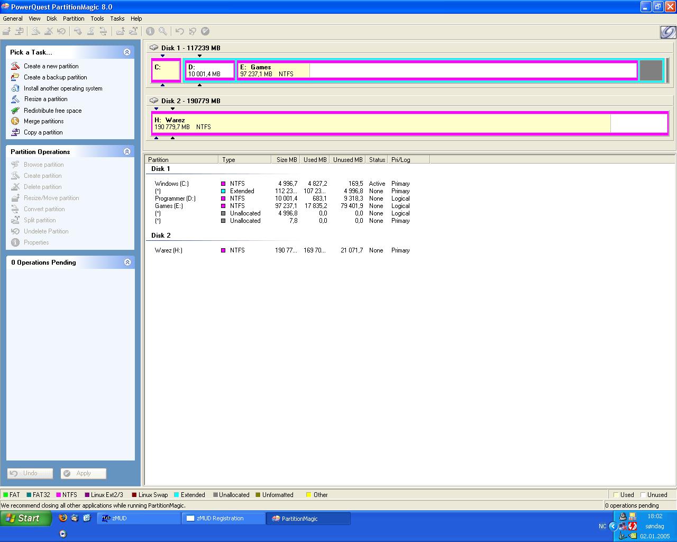Select the Windows (C:) row
This screenshot has width=677, height=542.
[x=282, y=184]
